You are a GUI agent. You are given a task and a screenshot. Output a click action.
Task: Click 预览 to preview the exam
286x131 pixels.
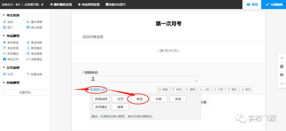pyautogui.click(x=252, y=4)
